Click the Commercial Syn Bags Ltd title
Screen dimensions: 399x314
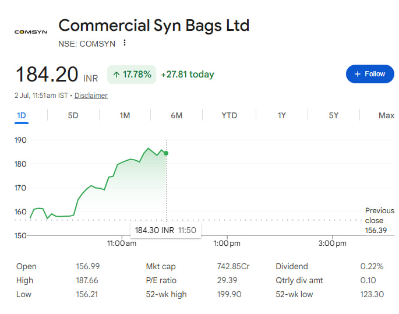click(154, 26)
